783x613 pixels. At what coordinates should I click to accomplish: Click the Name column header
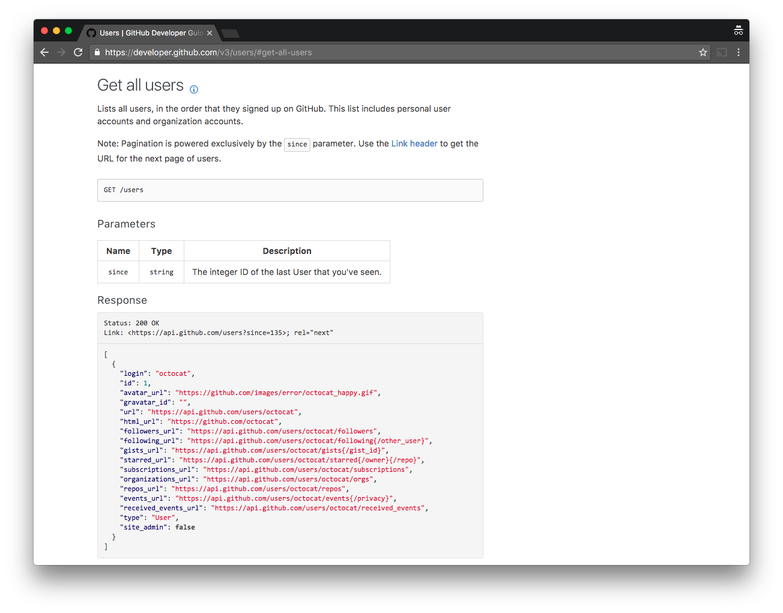coord(118,251)
